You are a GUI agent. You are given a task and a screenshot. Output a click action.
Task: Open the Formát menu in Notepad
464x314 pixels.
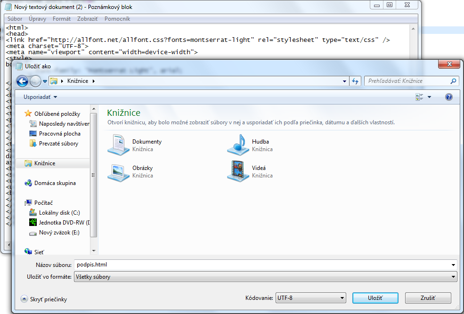62,19
